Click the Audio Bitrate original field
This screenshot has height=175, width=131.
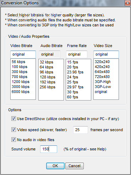click(x=50, y=55)
